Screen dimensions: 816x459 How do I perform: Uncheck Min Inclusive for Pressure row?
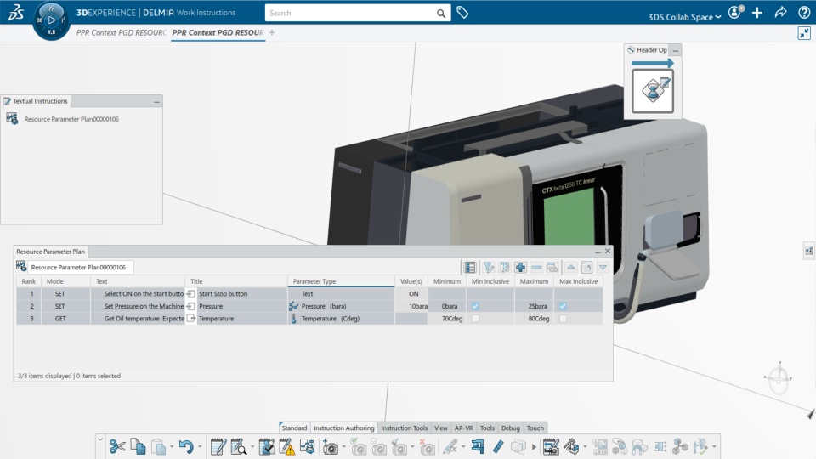(476, 306)
